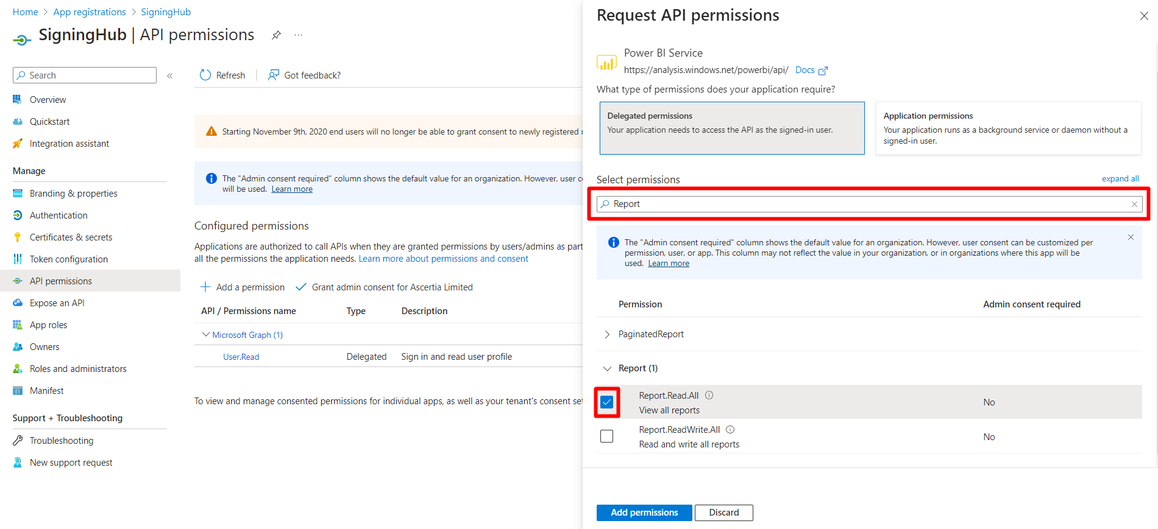
Task: Click the Add permissions button
Action: [x=644, y=513]
